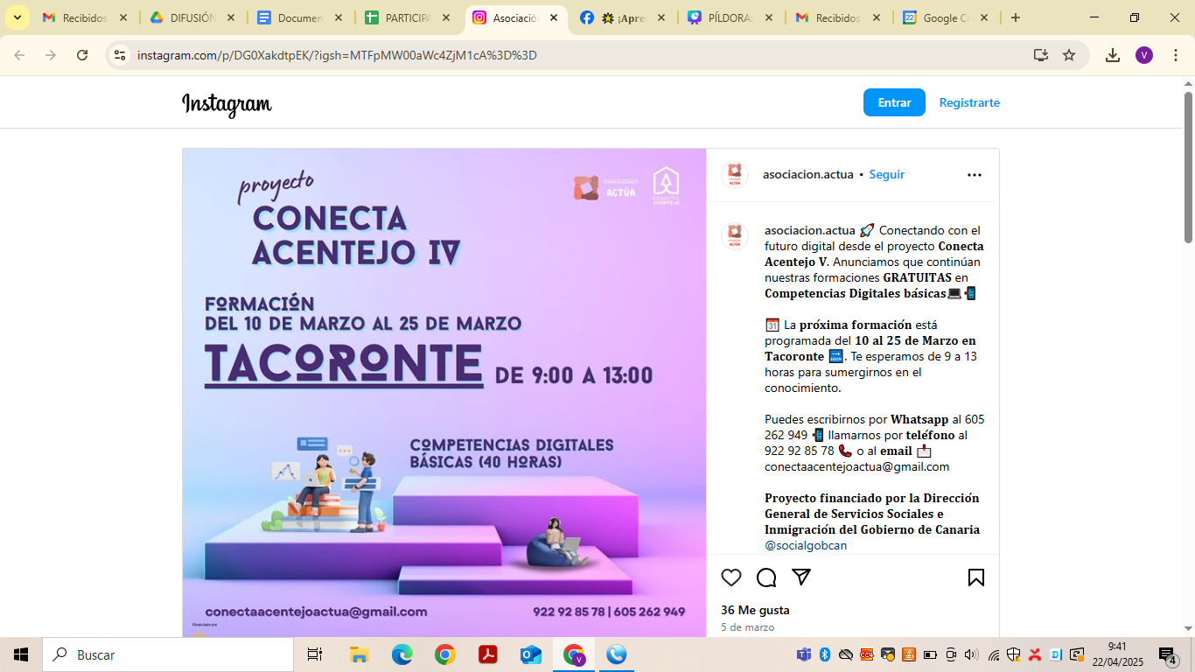Screen dimensions: 1195x672
Task: Close the Facebook ¡Apre tab
Action: 660,17
